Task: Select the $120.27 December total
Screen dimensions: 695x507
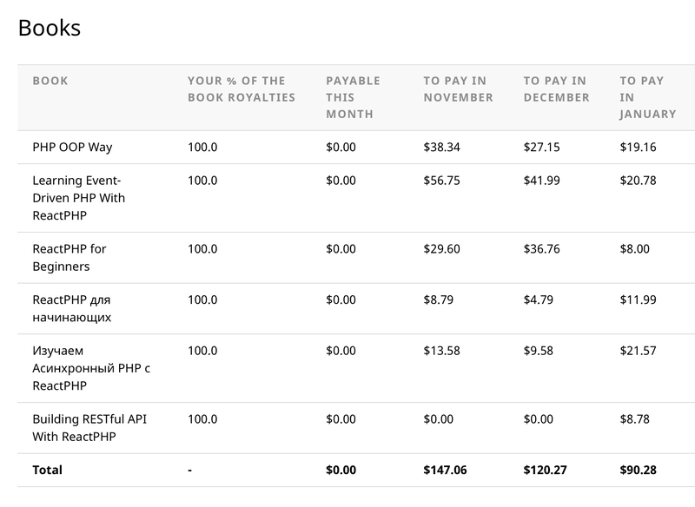Action: coord(545,470)
